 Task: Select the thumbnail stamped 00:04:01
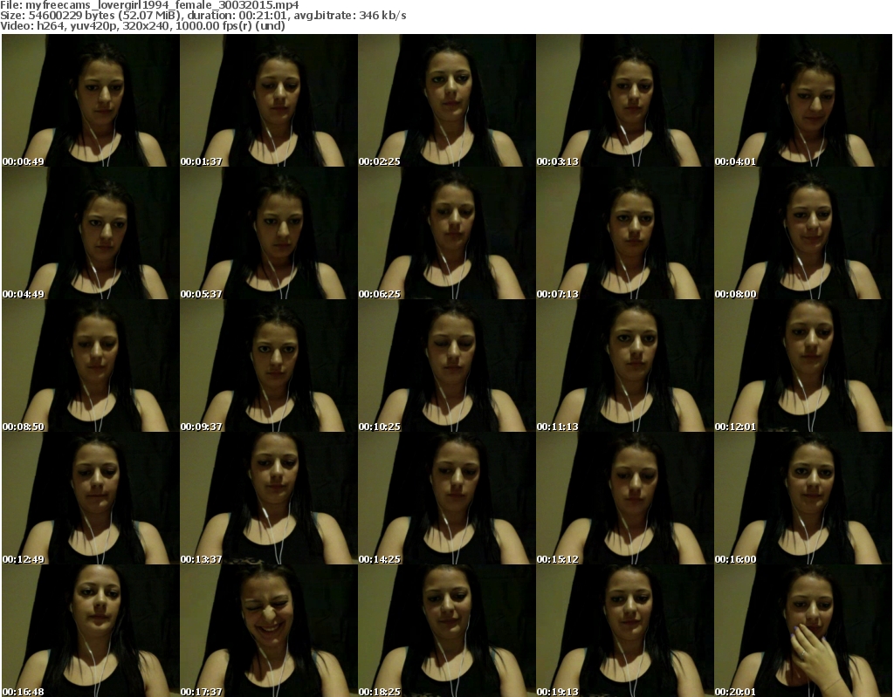[802, 100]
